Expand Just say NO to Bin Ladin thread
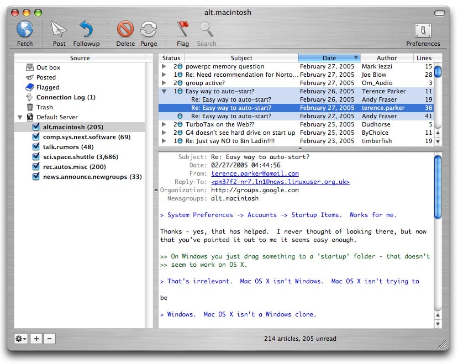Viewport: 458px width, 364px height. (164, 141)
